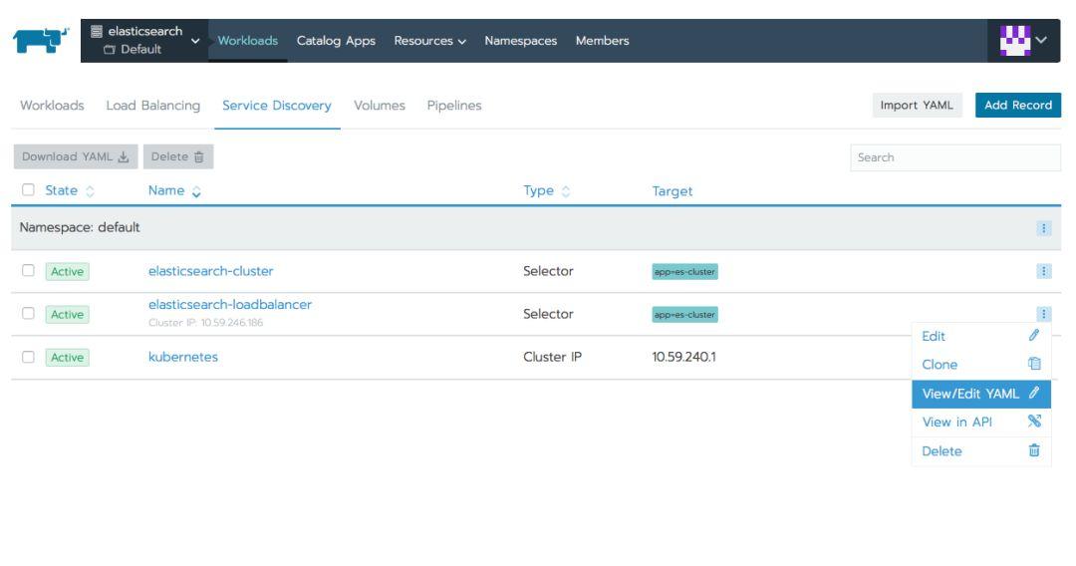Check the elasticsearch-cluster row checkbox
This screenshot has height=566, width=1076.
pos(28,270)
